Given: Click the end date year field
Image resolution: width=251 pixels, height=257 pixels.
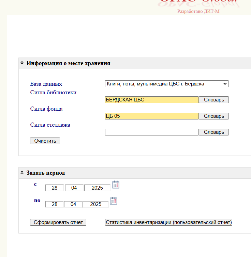Looking at the screenshot, I should pyautogui.click(x=96, y=204).
